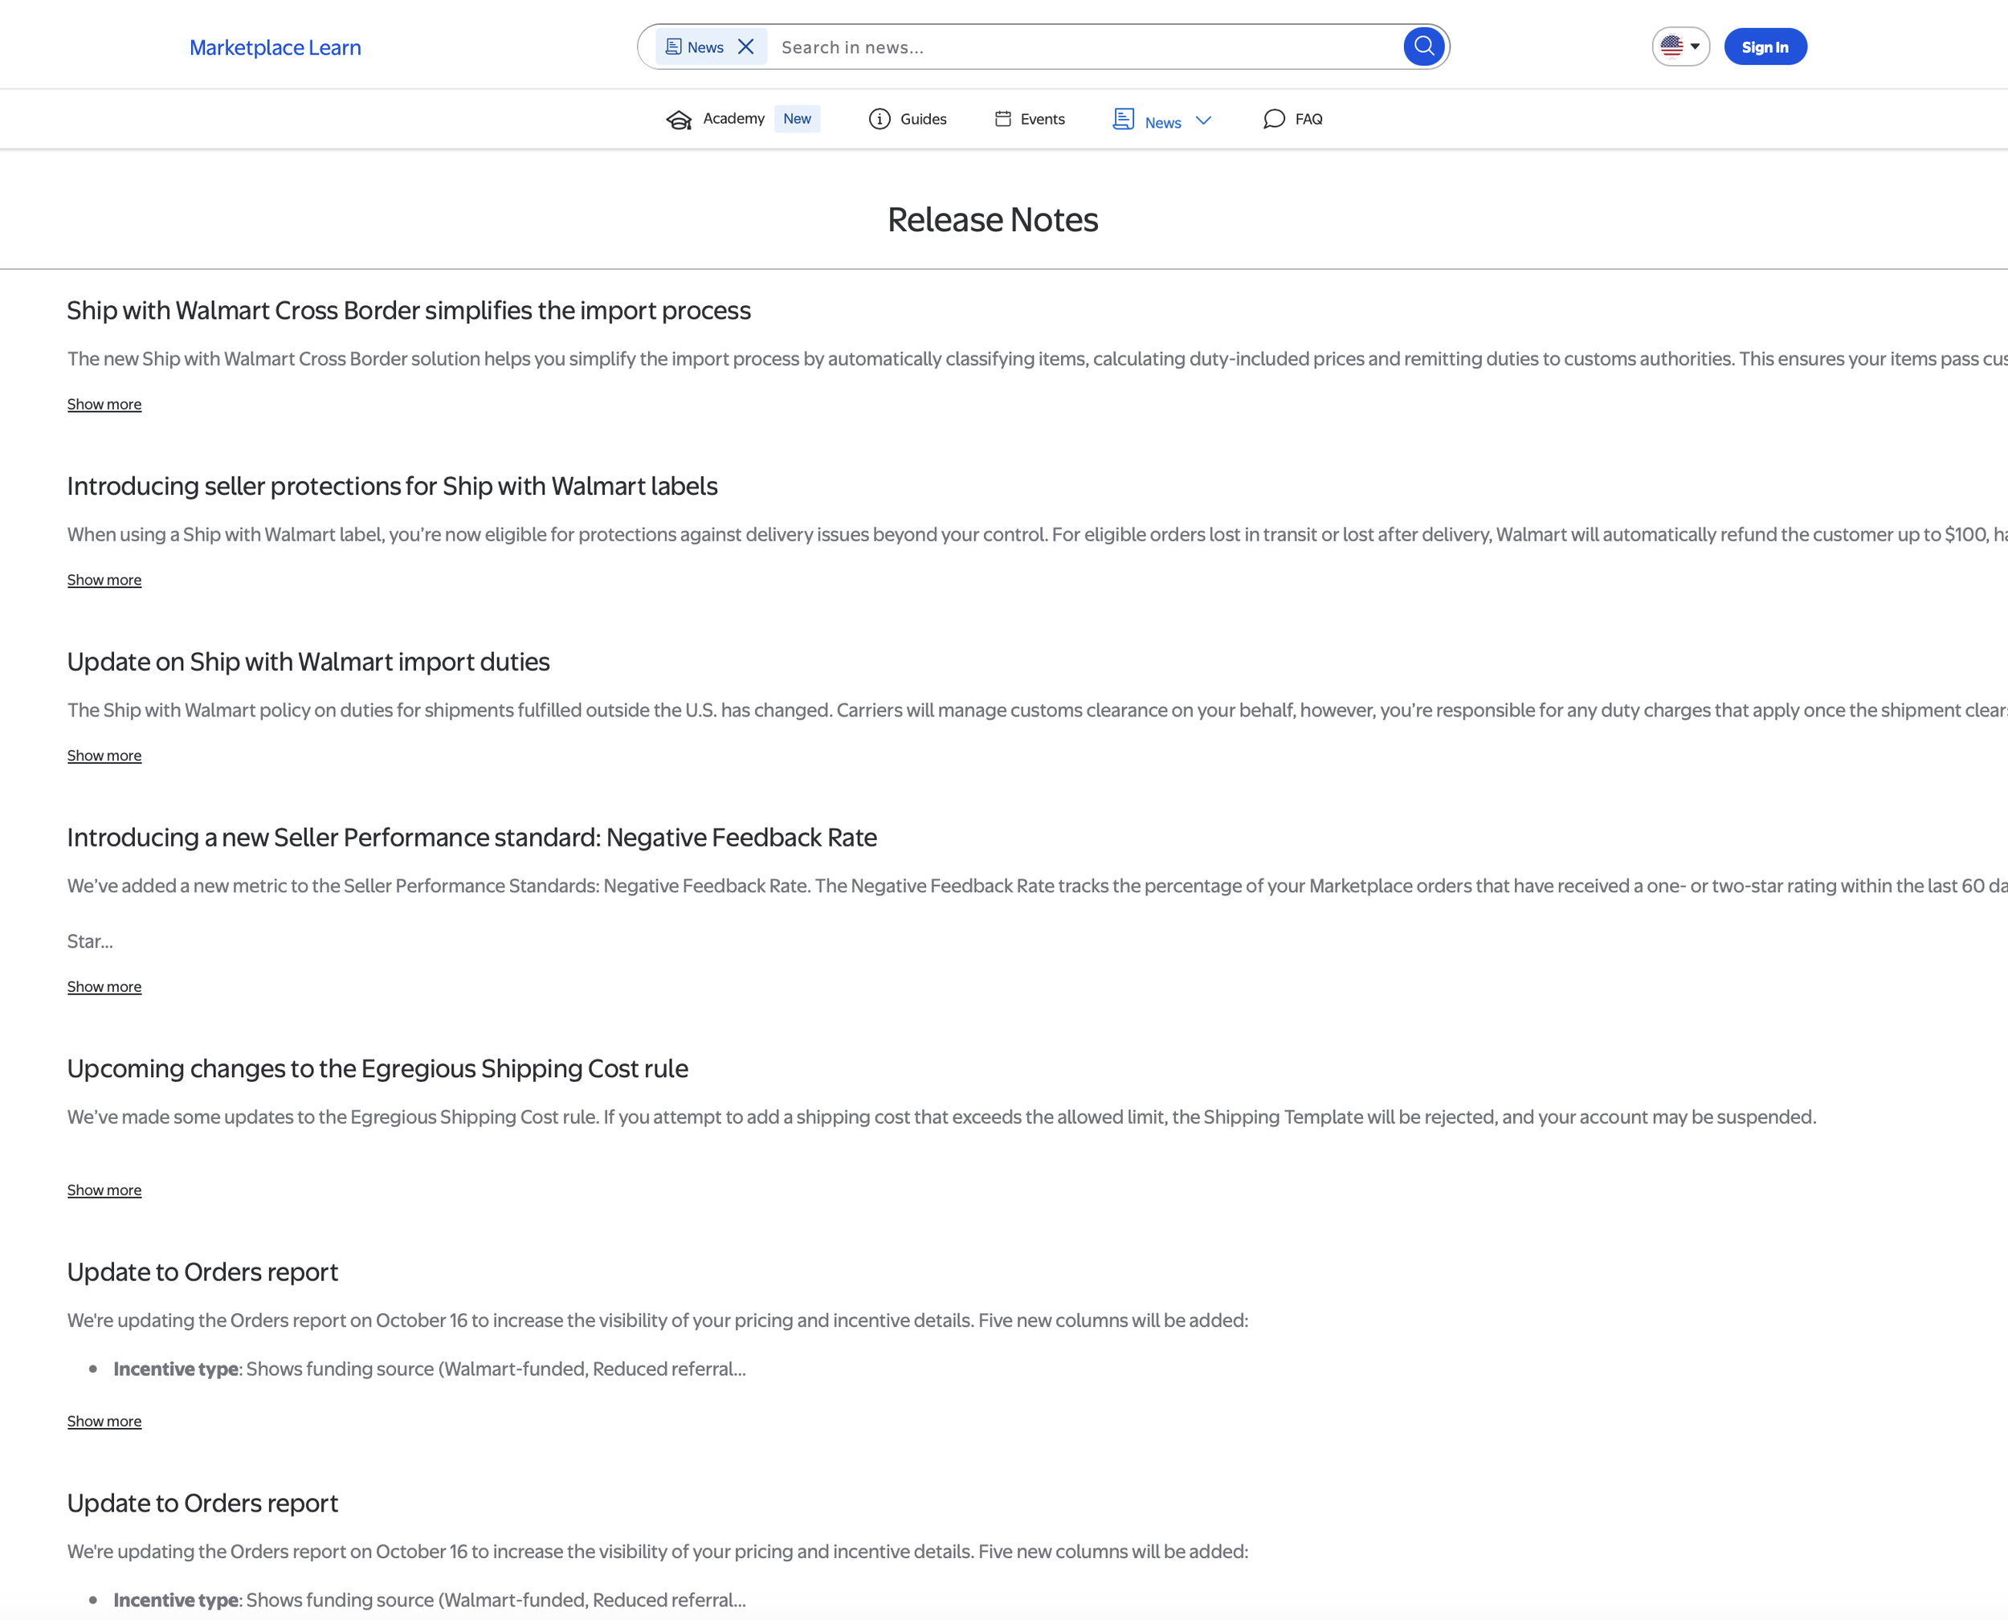The image size is (2008, 1620).
Task: Open the Ship with Walmart Cross Border article
Action: [409, 311]
